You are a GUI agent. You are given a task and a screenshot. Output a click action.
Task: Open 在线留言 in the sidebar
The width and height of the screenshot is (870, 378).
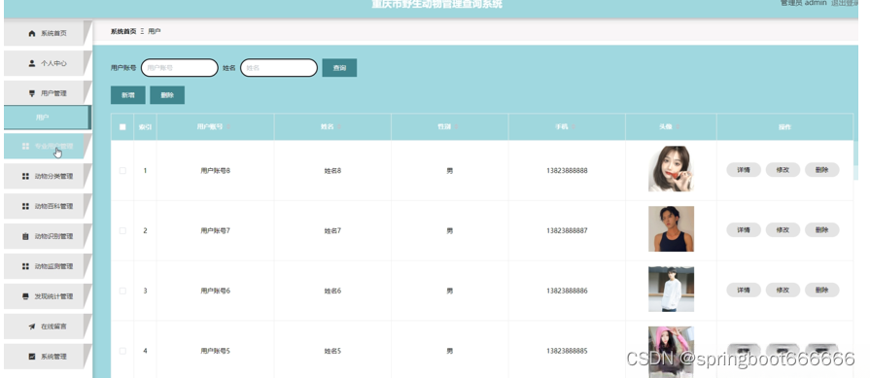click(x=48, y=326)
